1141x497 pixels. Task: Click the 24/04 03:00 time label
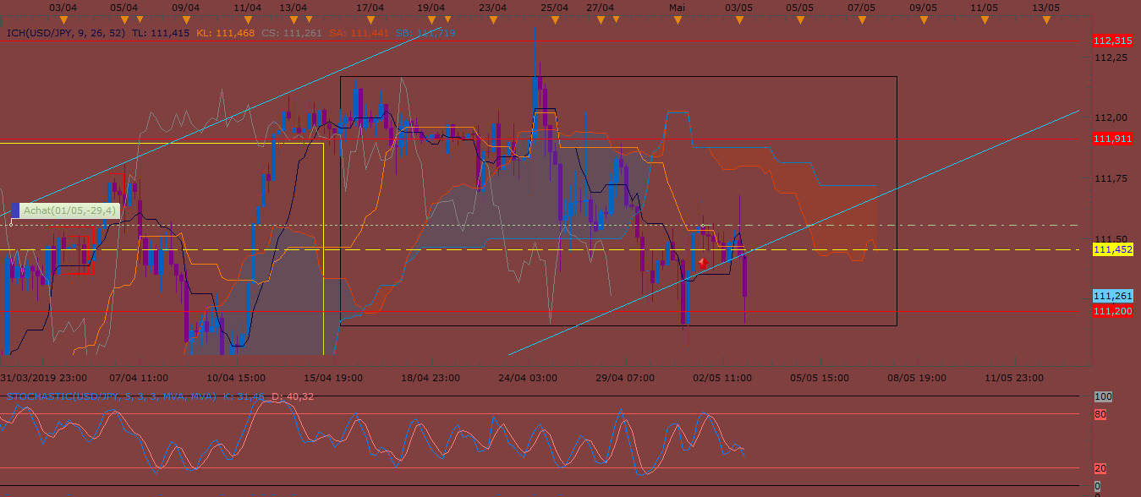pos(528,377)
